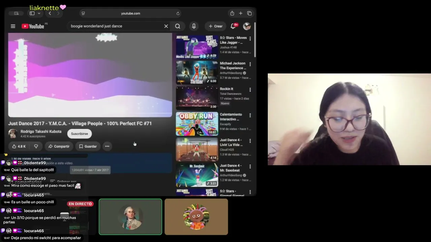
Task: Select the cartoon character participant tile
Action: click(x=196, y=217)
